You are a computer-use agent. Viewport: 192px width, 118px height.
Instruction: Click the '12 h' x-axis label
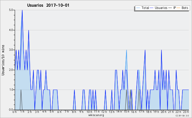[x=104, y=112]
